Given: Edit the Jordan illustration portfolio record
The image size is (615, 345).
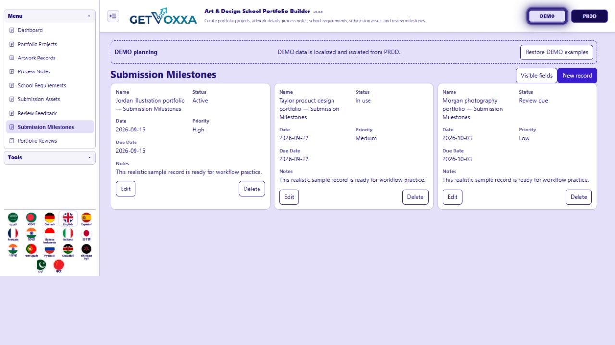Looking at the screenshot, I should (125, 189).
